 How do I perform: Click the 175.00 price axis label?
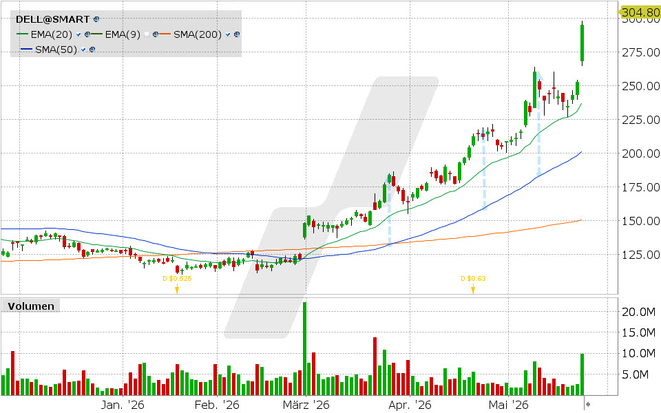(x=641, y=187)
